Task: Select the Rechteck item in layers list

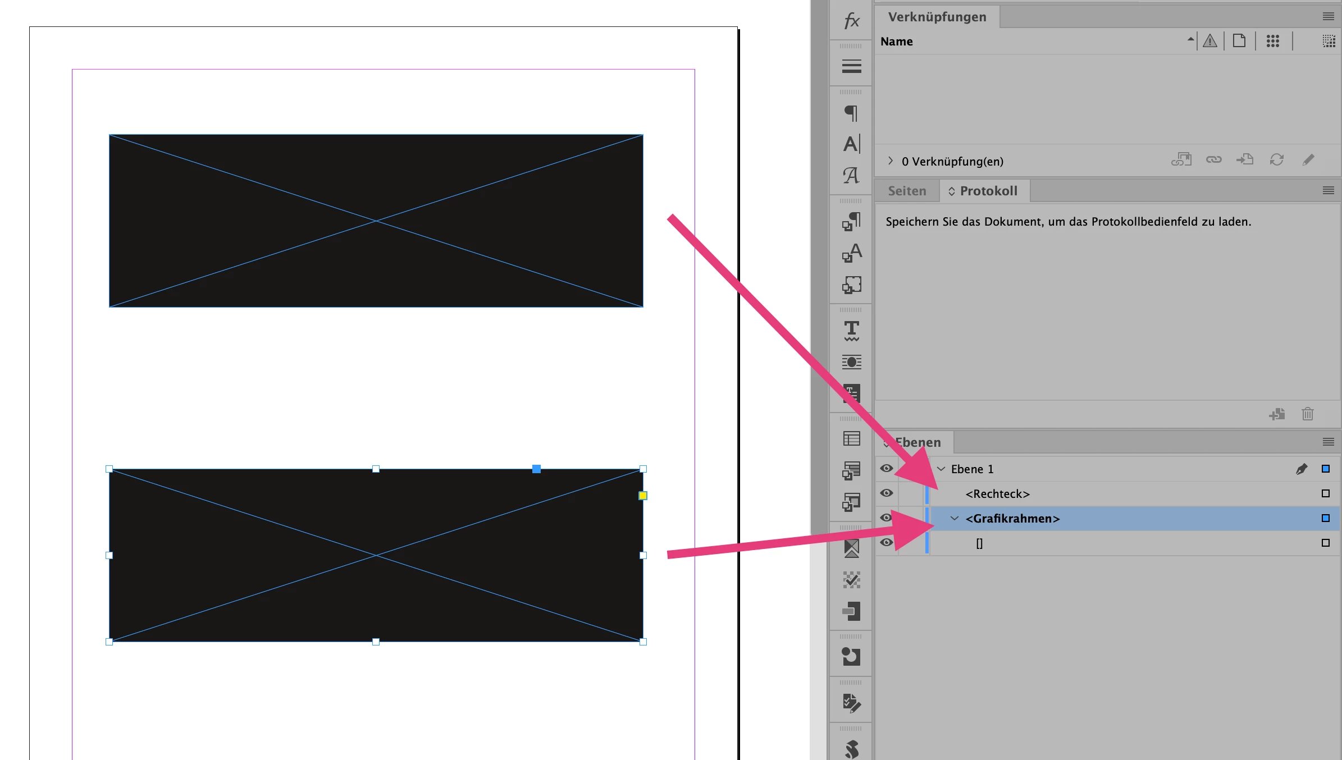Action: (997, 494)
